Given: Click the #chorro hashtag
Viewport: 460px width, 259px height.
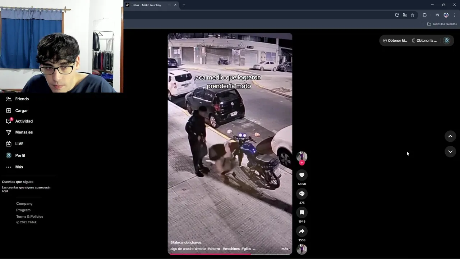Looking at the screenshot, I should (x=213, y=249).
